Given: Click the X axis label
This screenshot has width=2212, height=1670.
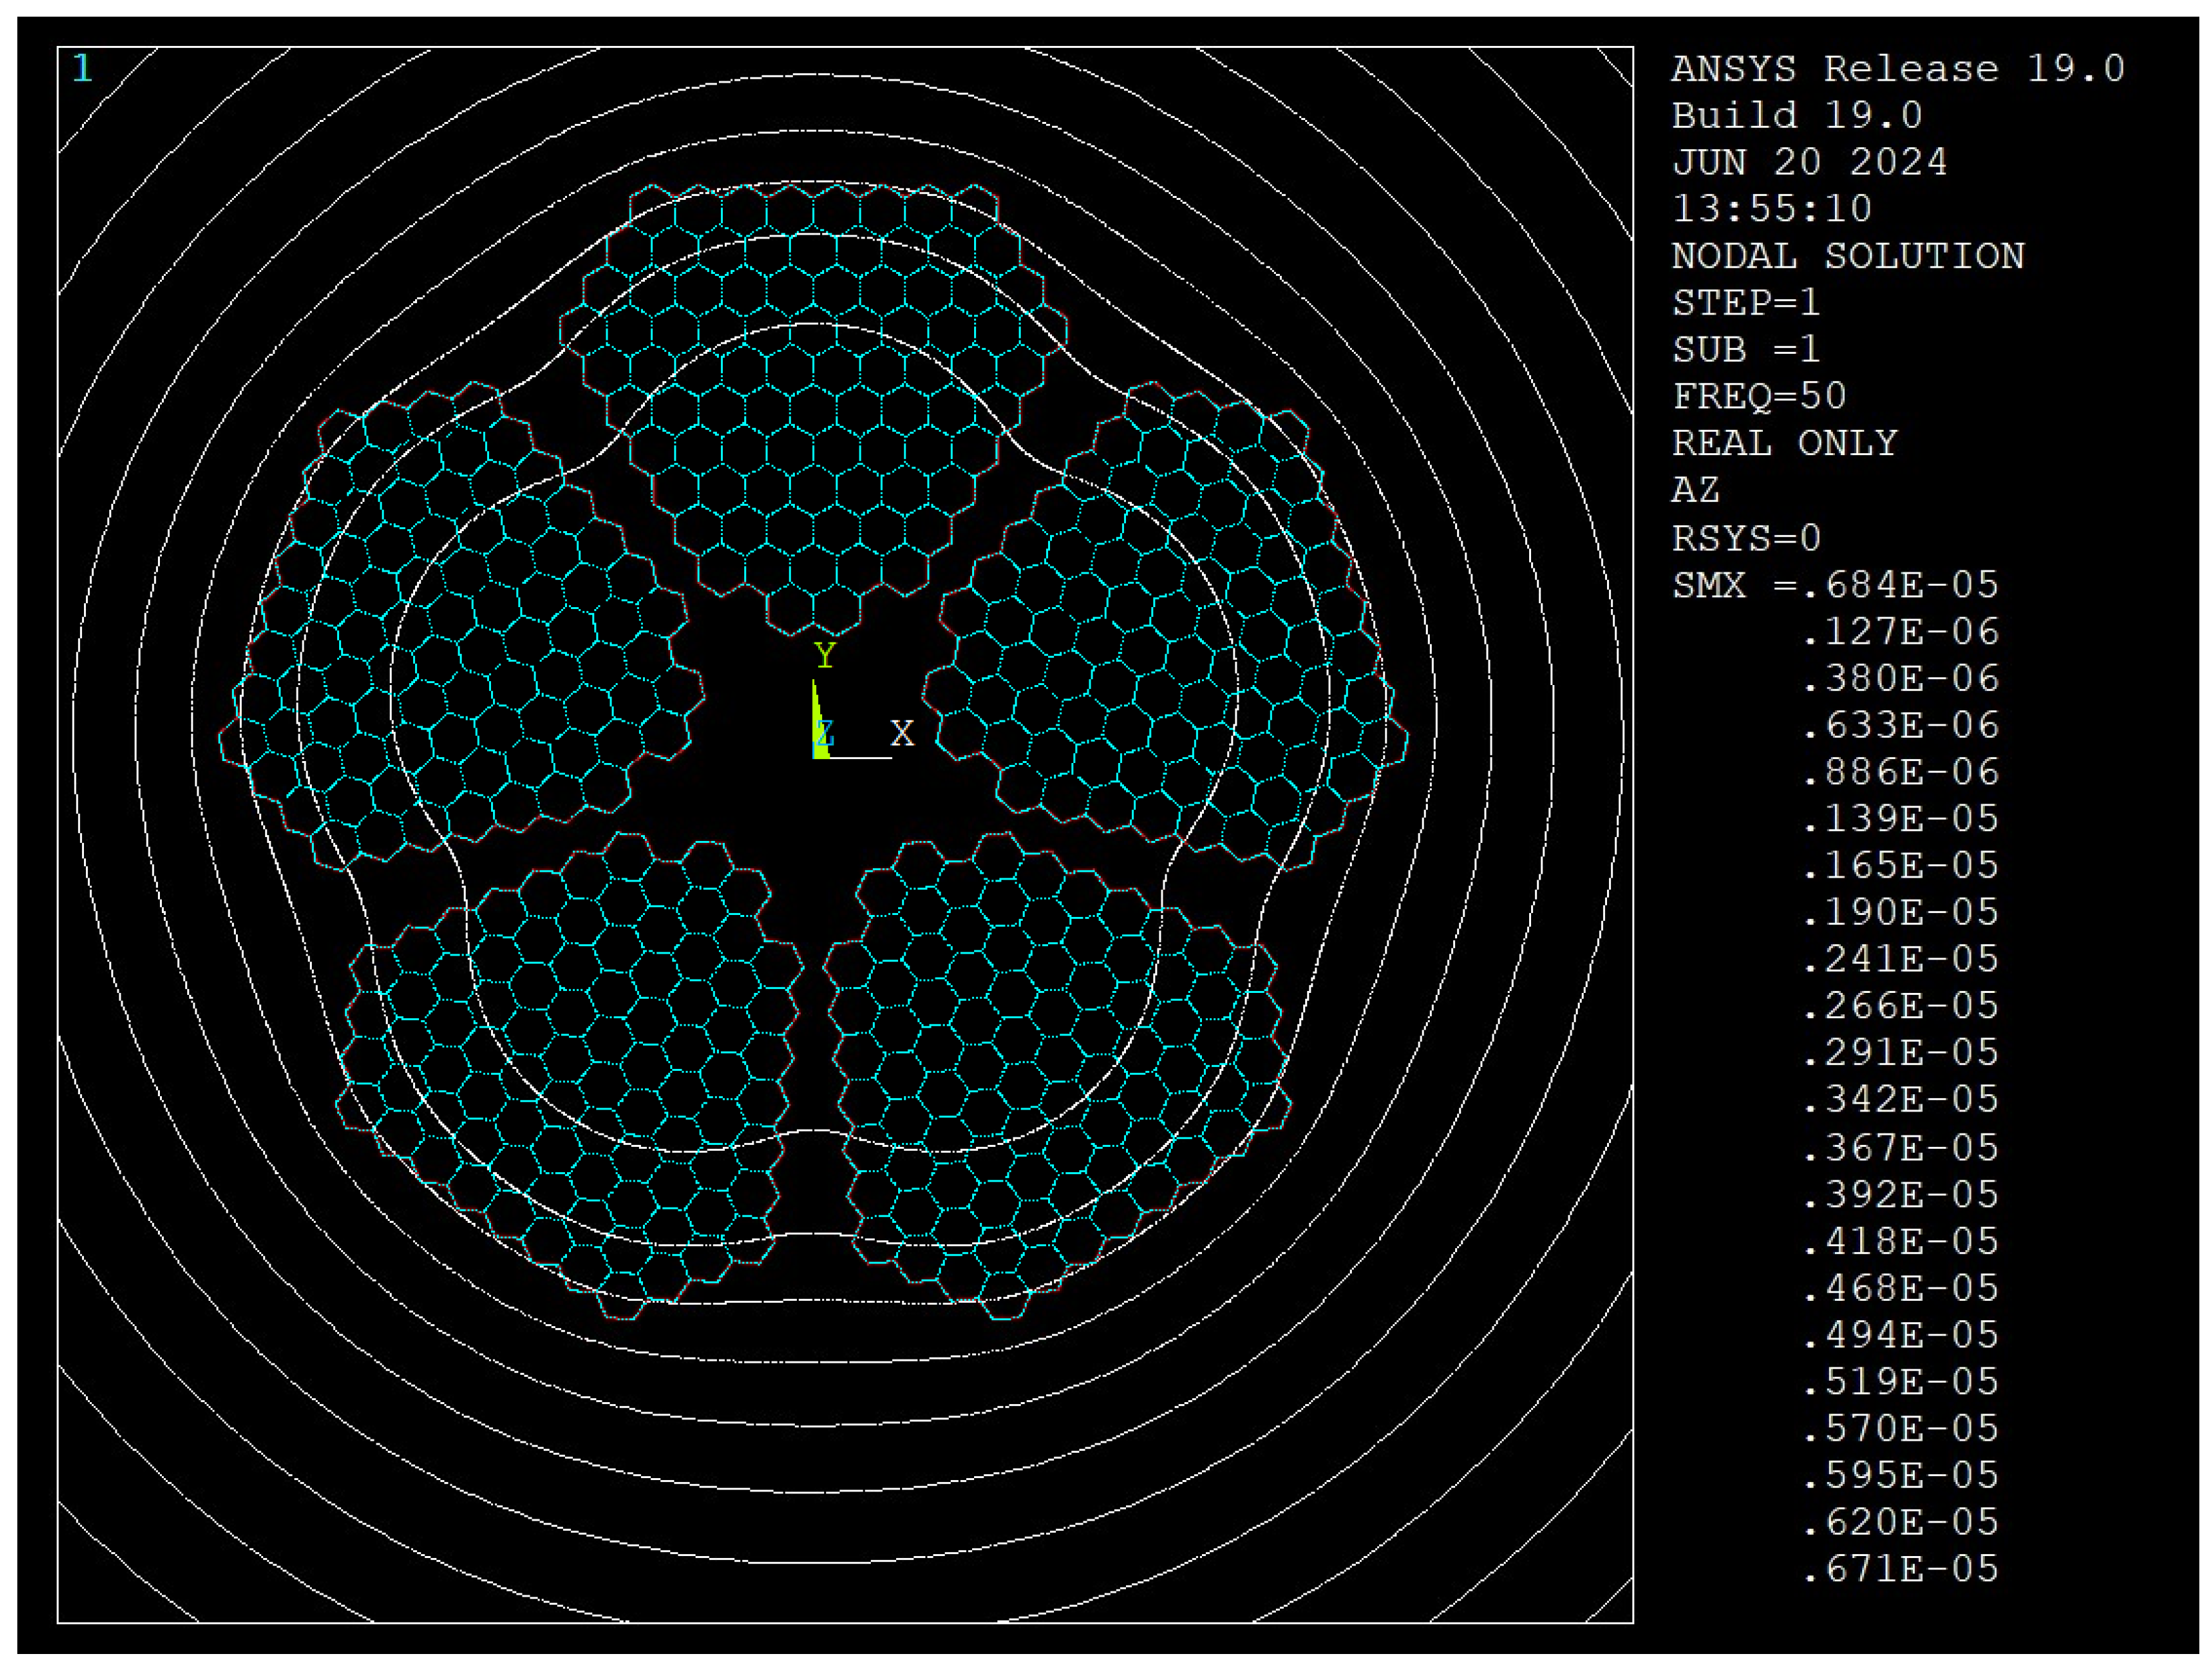Looking at the screenshot, I should pos(902,733).
